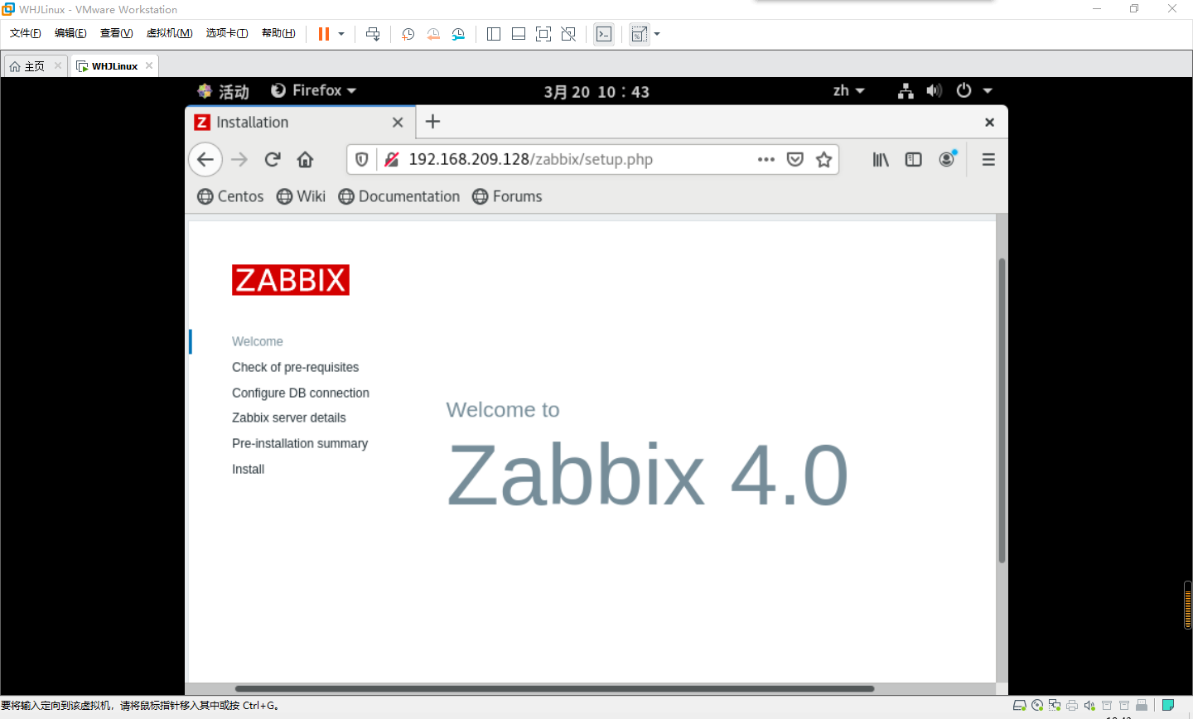
Task: Click the shield tracking protection icon
Action: point(361,159)
